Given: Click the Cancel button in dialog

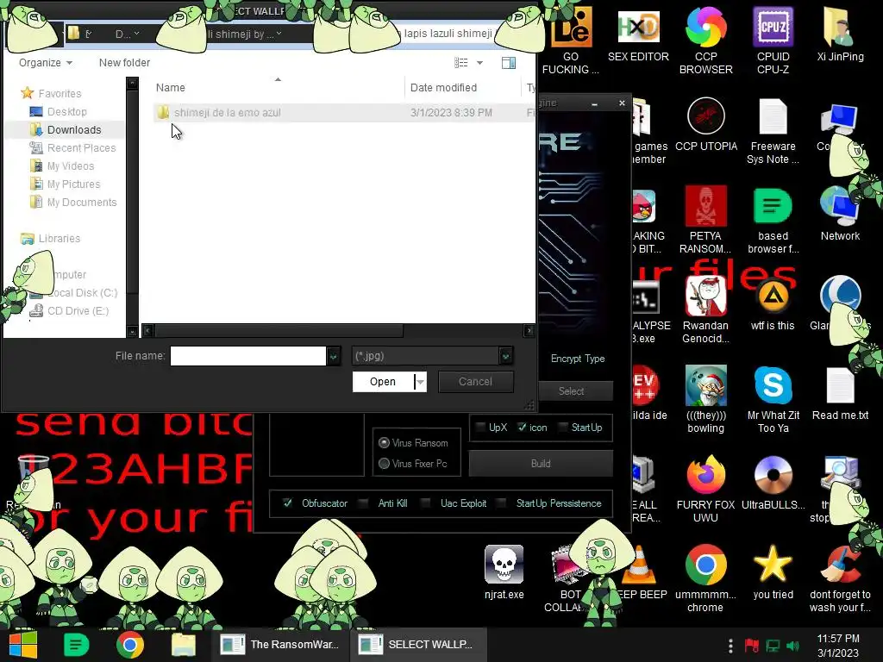Looking at the screenshot, I should tap(475, 382).
